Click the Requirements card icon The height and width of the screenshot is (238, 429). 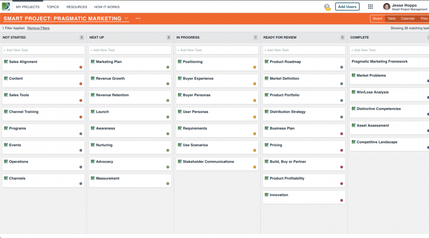180,128
